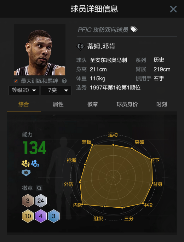Switch to the 属性 tab
Image resolution: width=184 pixels, height=242 pixels.
click(58, 104)
